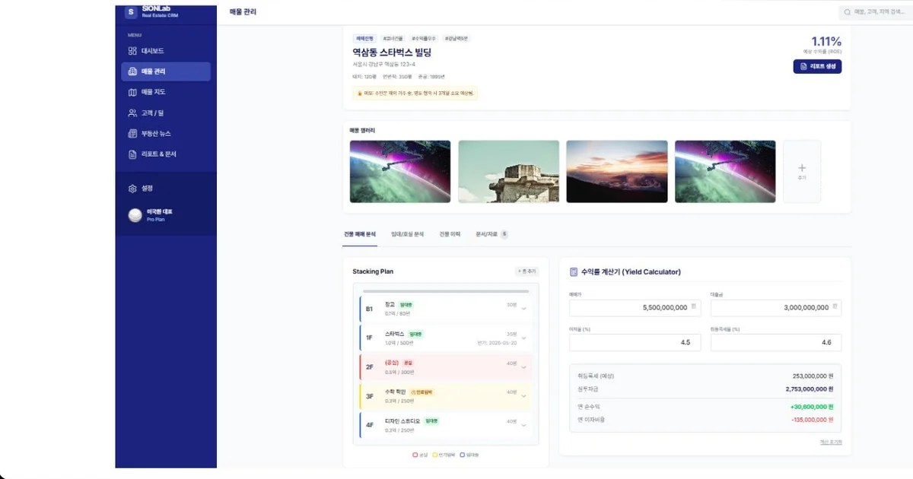913x479 pixels.
Task: Click the SIONLab logo icon
Action: (130, 11)
